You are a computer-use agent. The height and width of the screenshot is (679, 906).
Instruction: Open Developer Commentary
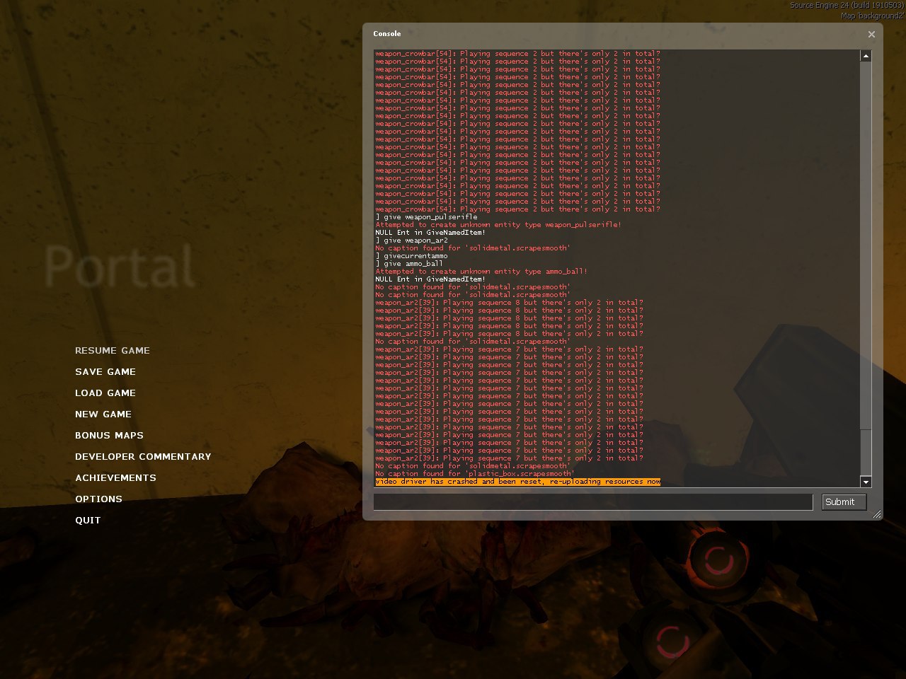click(143, 457)
